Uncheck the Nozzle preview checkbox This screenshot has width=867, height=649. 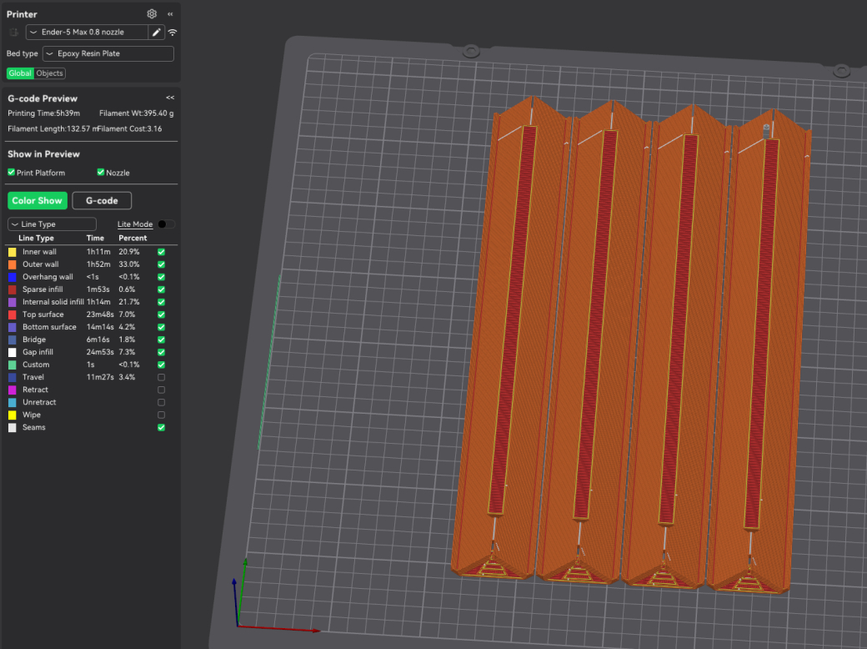coord(101,173)
